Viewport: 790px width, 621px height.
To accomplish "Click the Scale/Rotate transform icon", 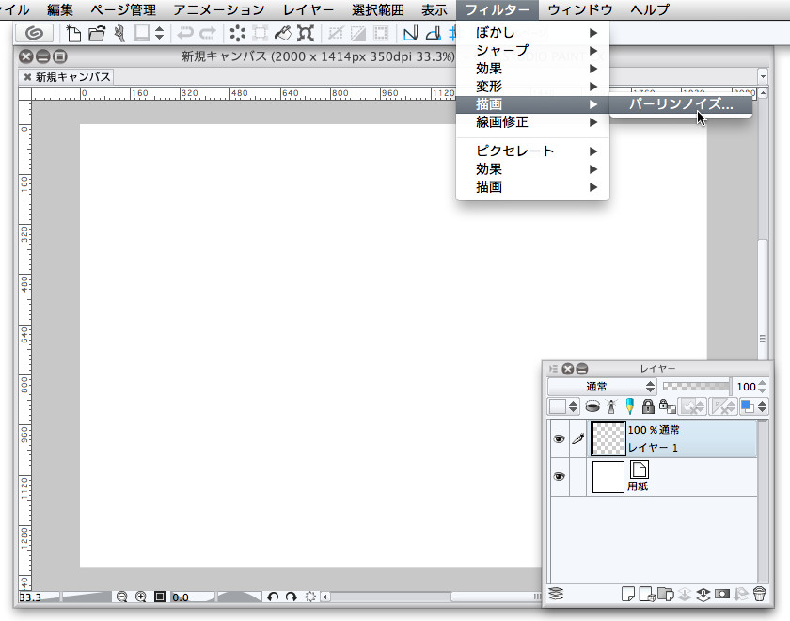I will click(x=306, y=33).
